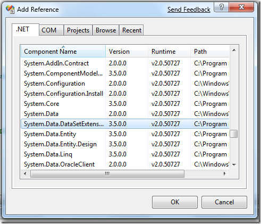
Task: Confirm with the OK button
Action: [x=175, y=202]
